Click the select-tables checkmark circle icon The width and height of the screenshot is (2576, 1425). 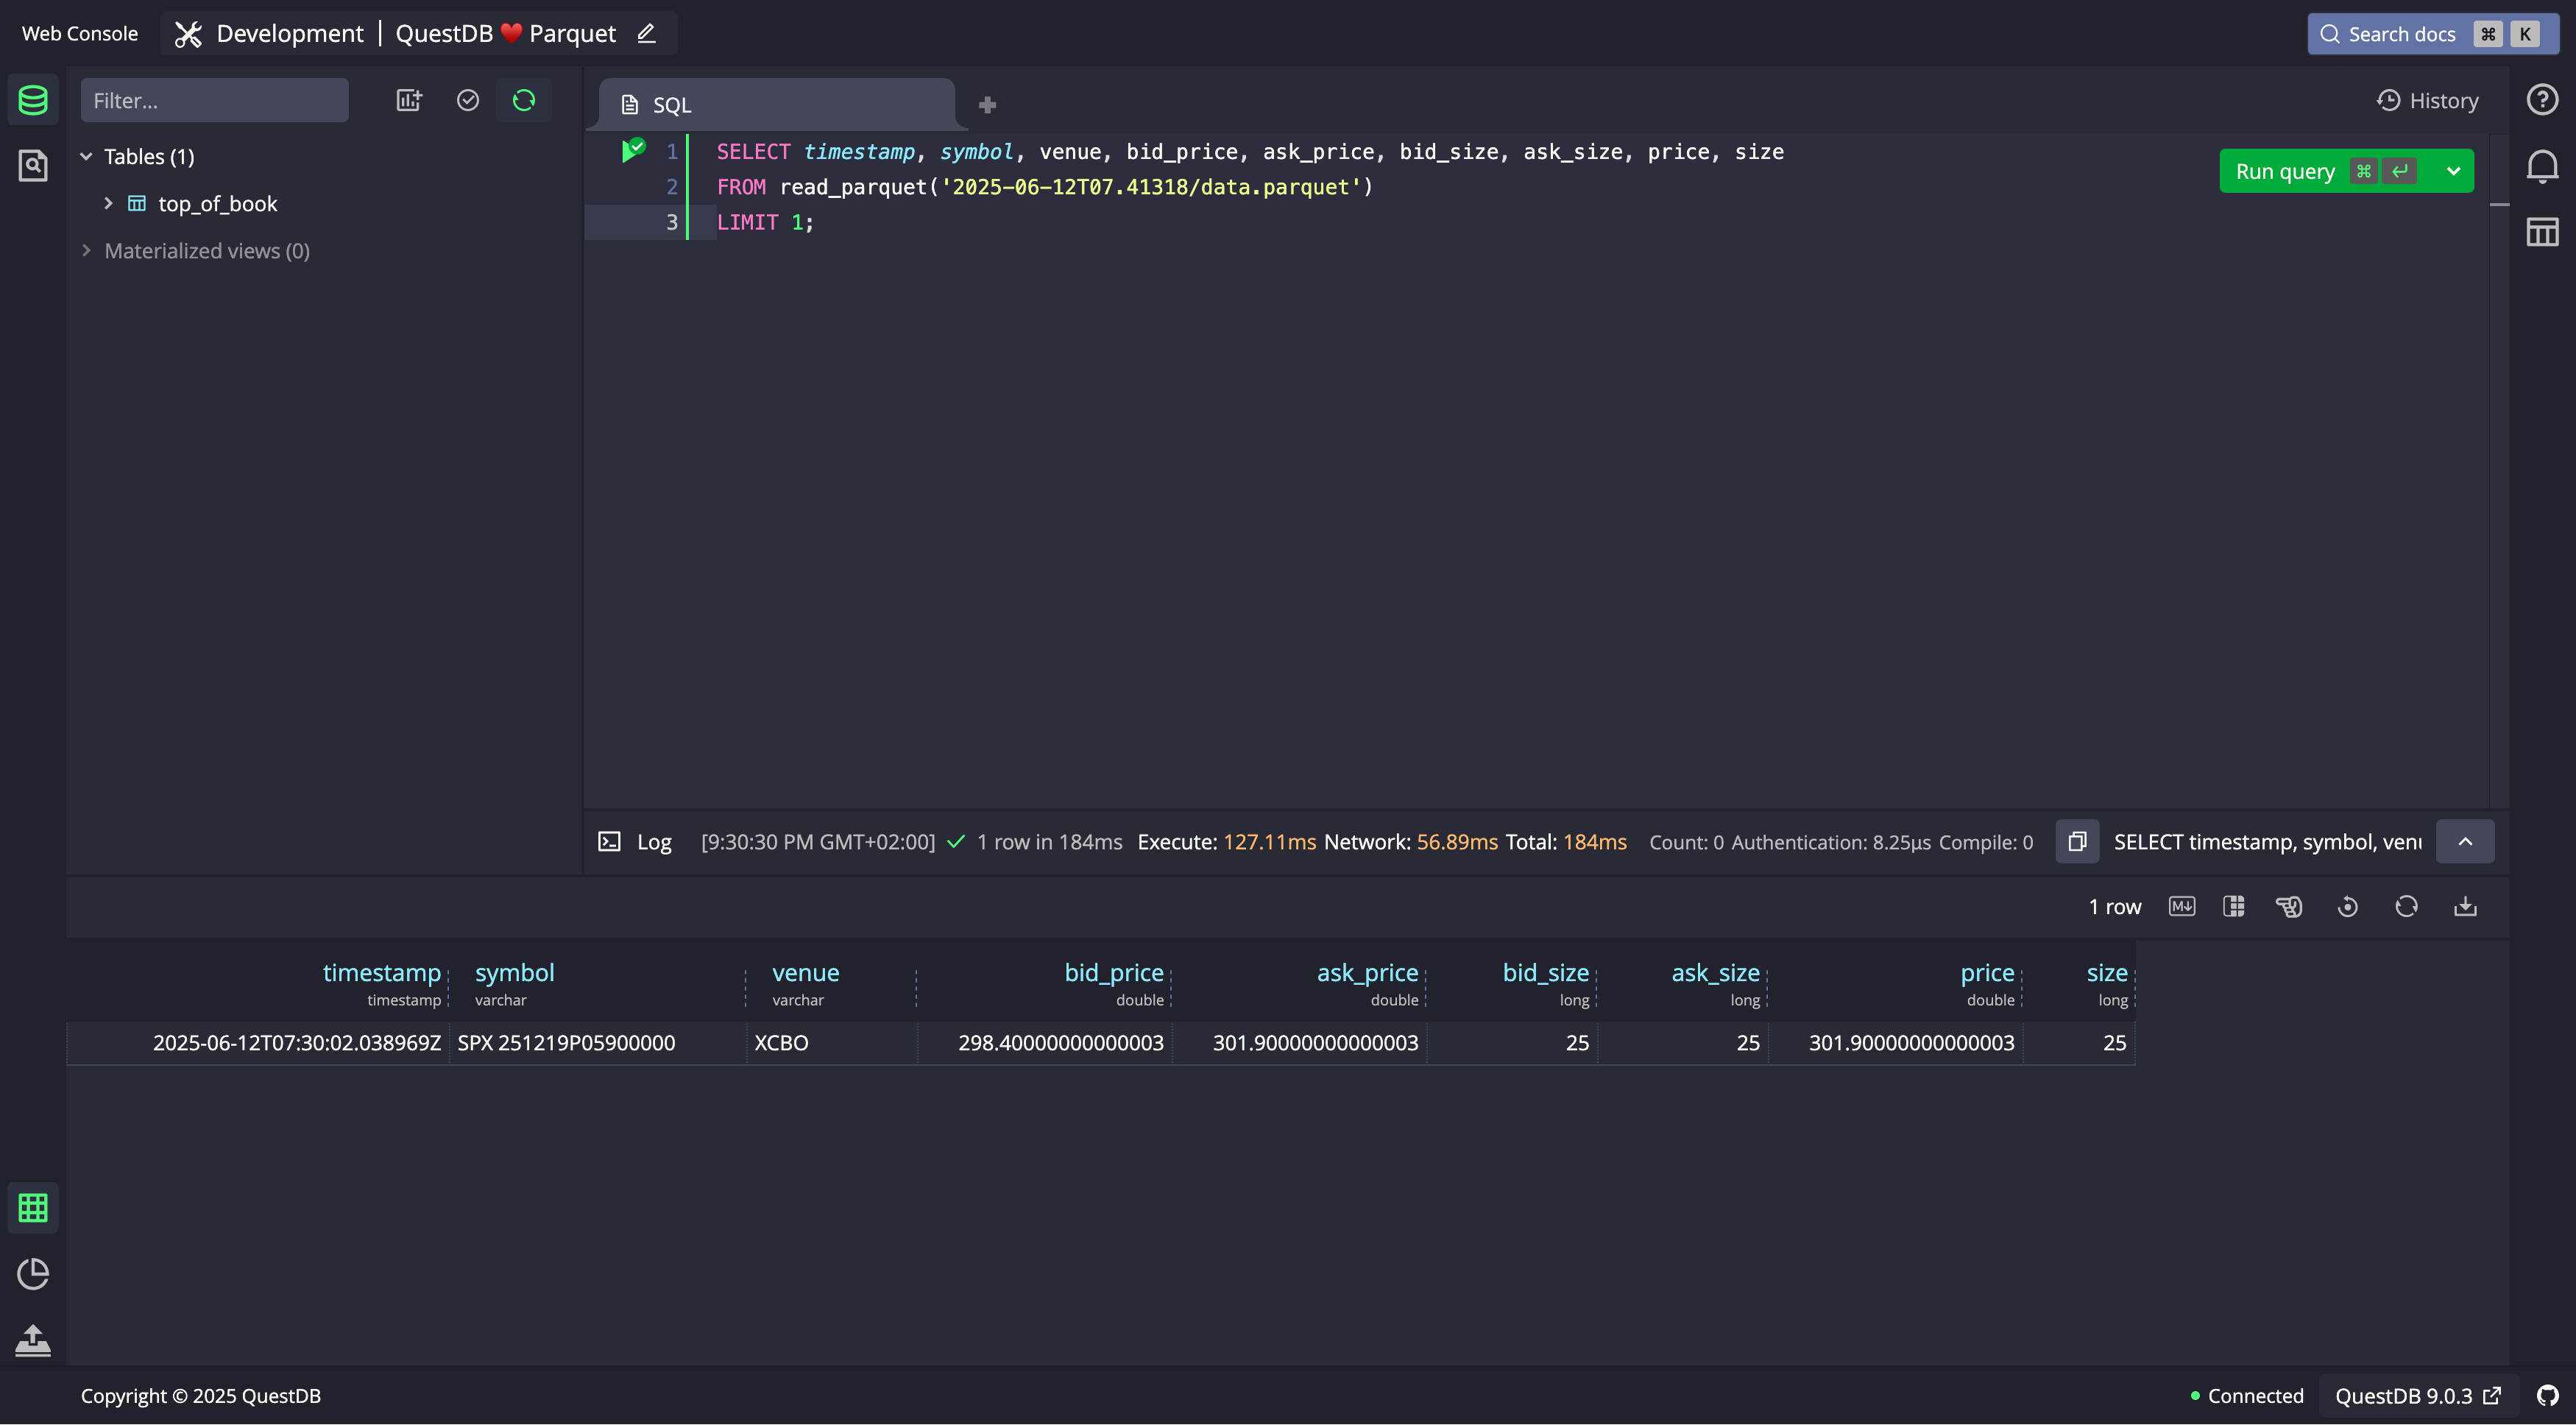468,100
